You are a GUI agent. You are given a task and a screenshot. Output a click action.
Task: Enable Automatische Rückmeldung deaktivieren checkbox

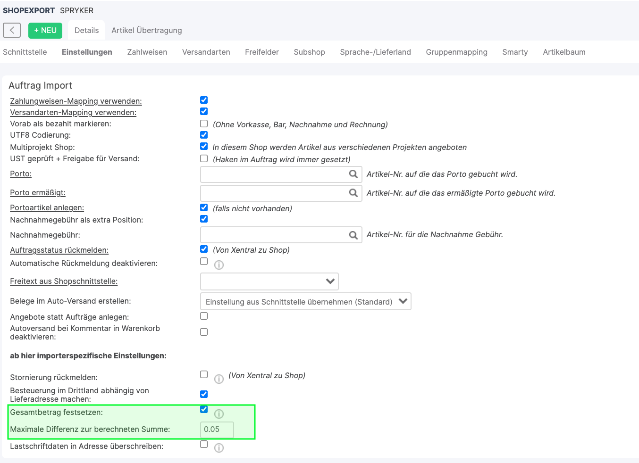click(204, 261)
